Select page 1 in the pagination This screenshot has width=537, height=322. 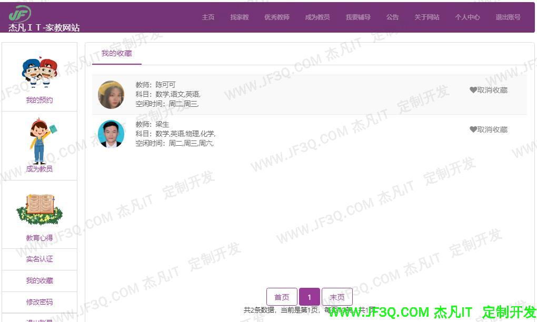pos(309,297)
